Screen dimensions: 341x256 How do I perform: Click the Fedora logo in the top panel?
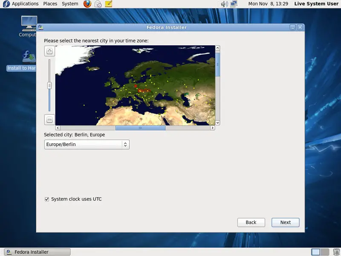6,4
